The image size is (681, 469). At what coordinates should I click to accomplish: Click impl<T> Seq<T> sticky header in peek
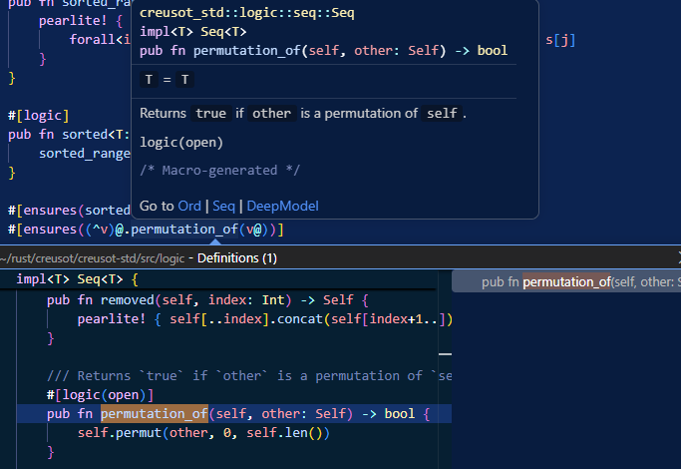pyautogui.click(x=78, y=279)
